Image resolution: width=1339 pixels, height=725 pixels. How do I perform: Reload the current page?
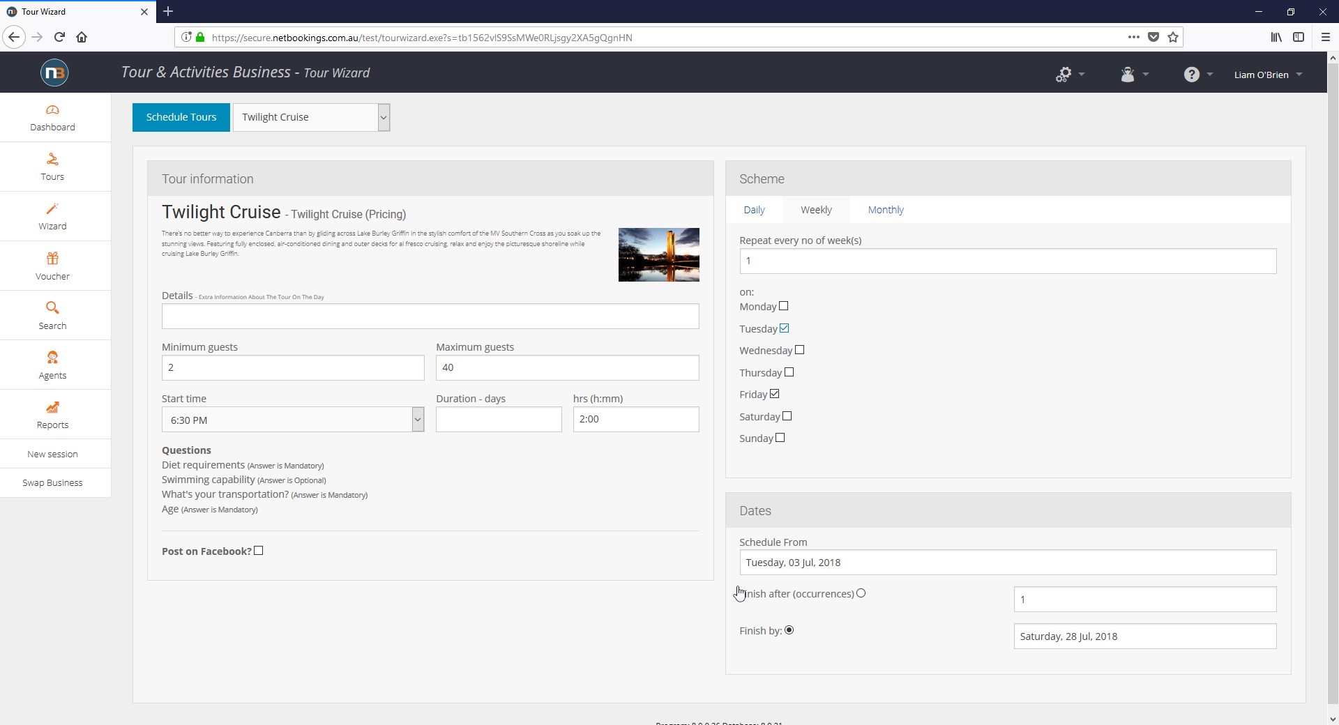coord(59,37)
